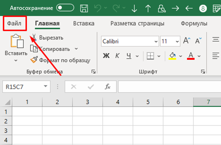Select column header 1
The image size is (221, 145).
pos(27,102)
